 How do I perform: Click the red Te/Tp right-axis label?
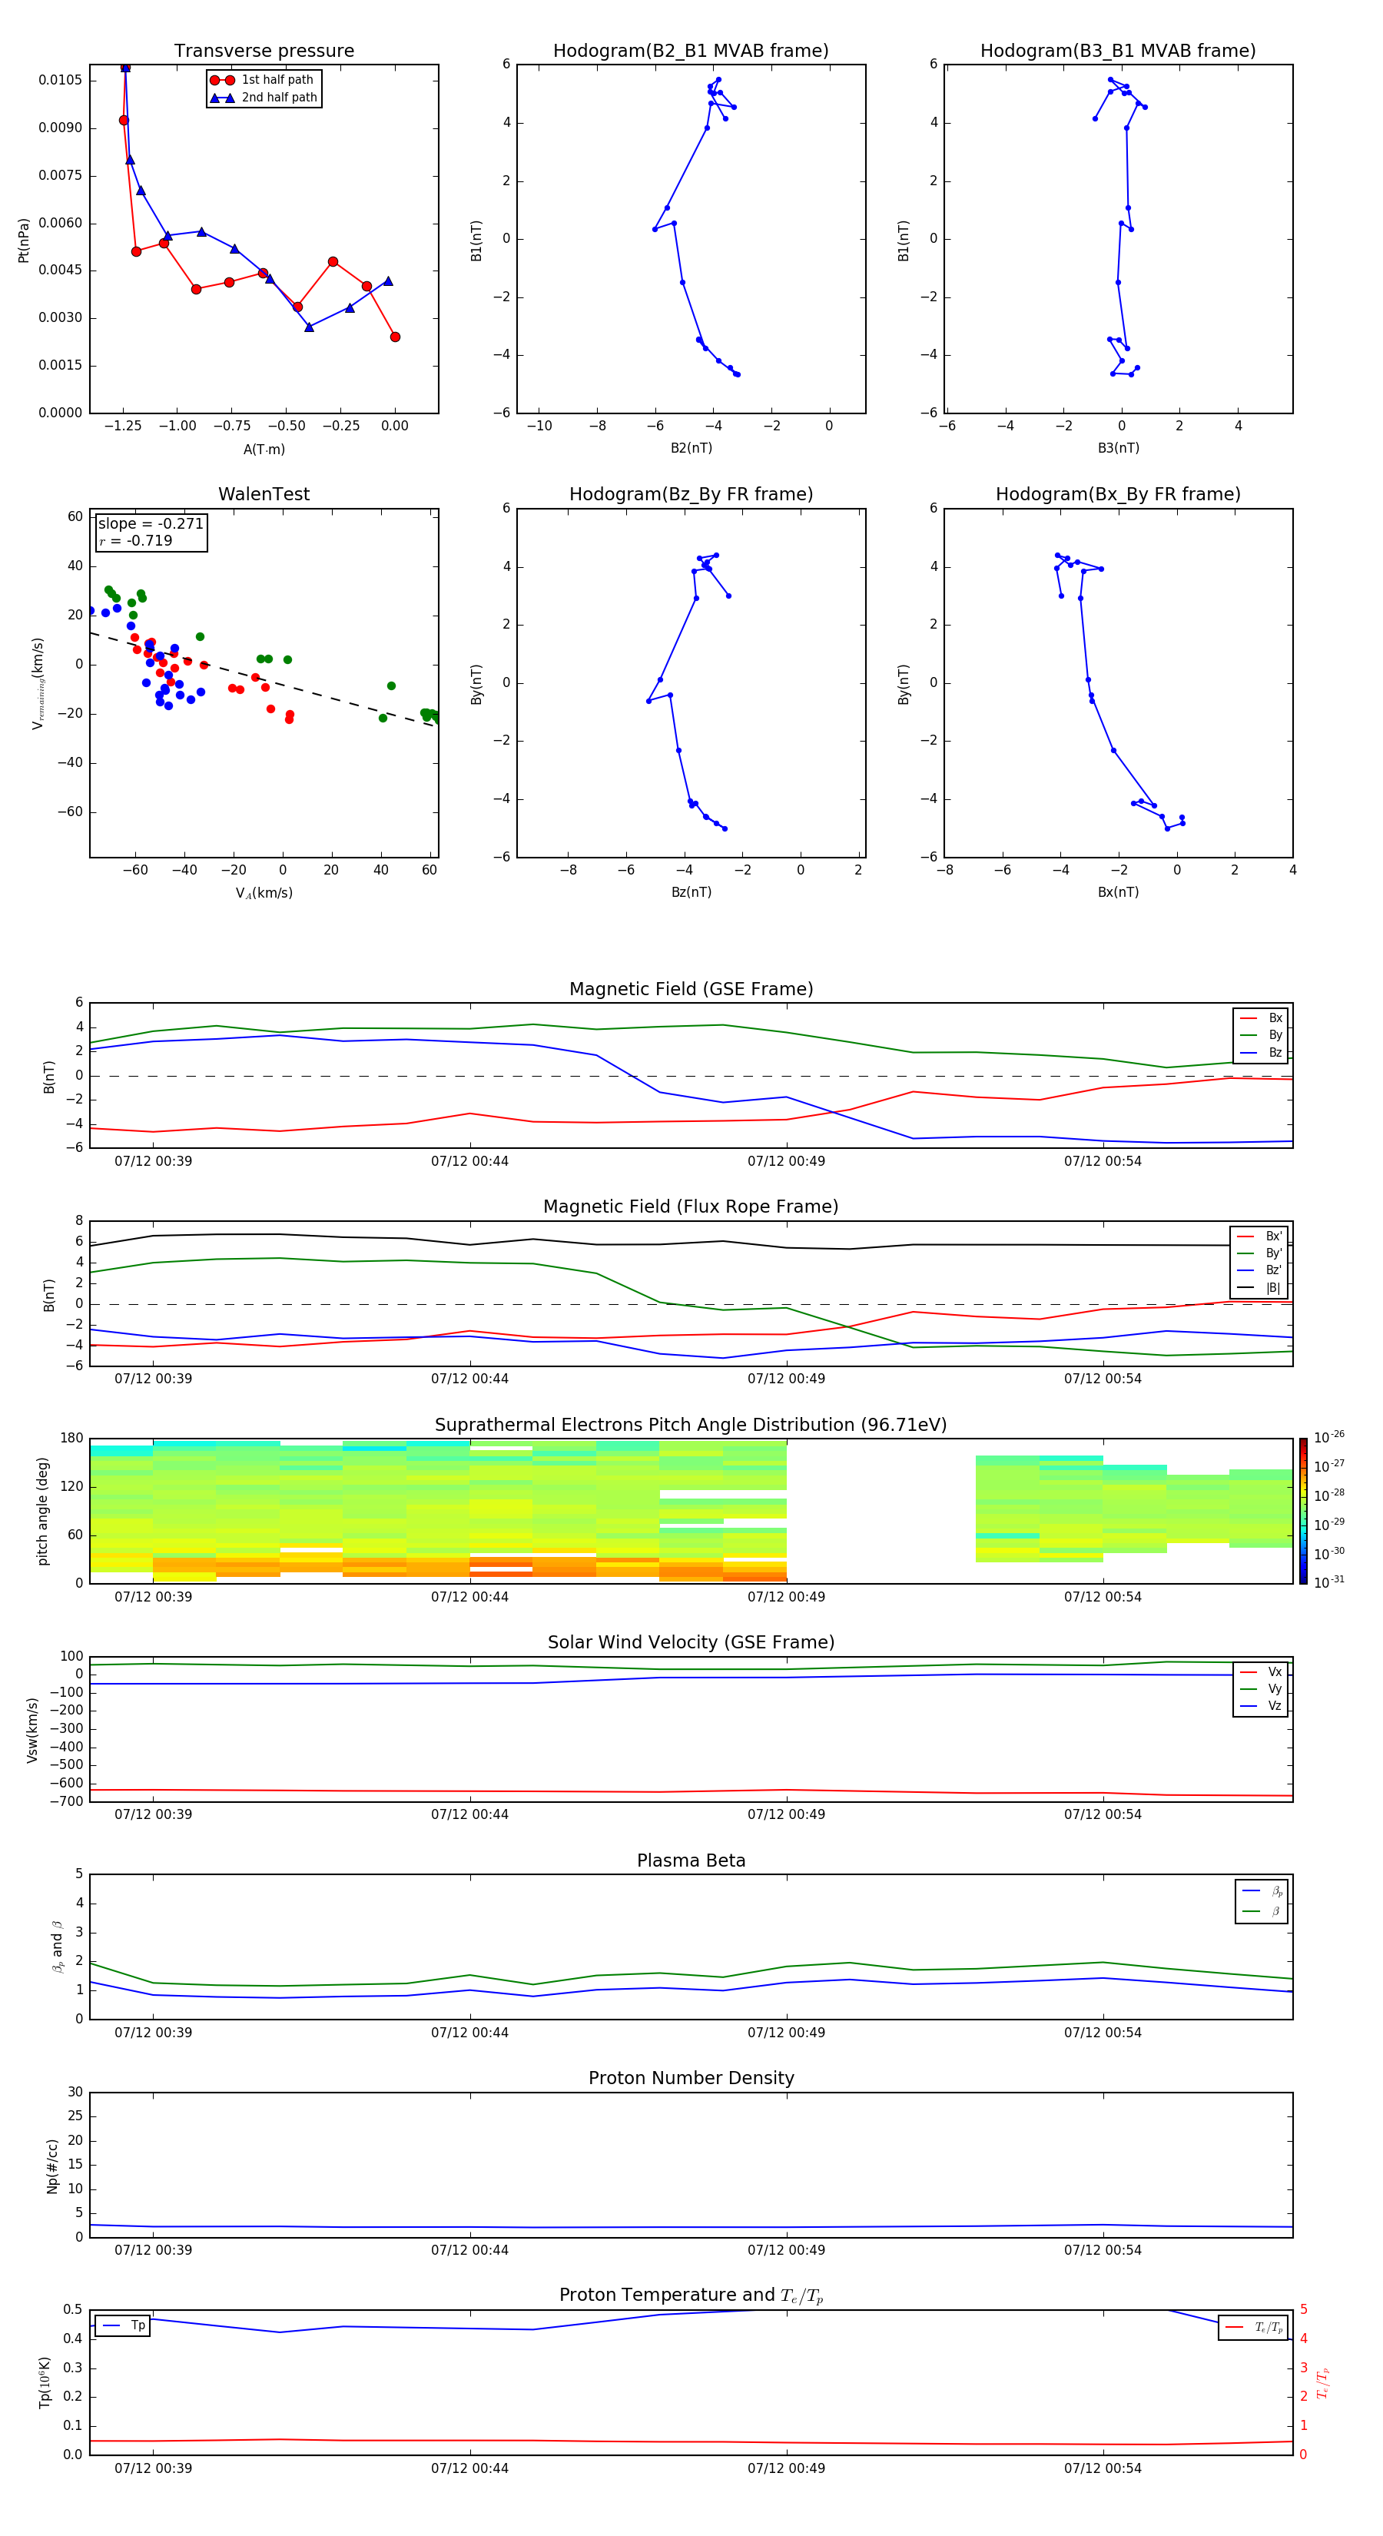tap(1322, 2382)
